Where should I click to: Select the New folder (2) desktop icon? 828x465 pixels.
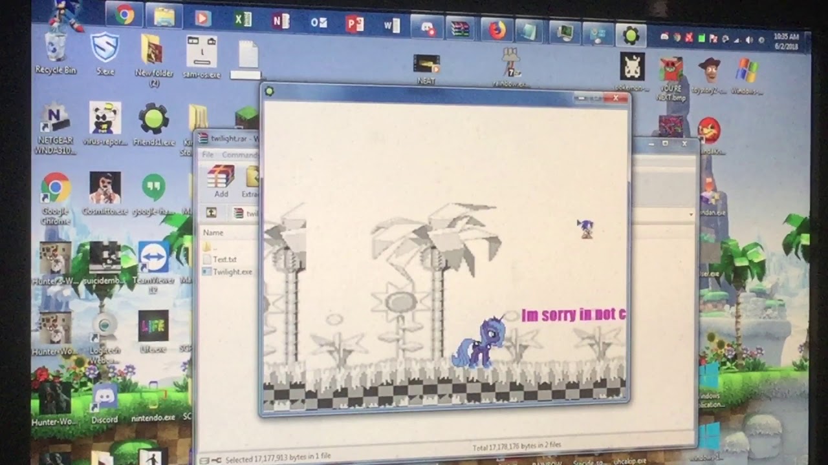click(x=153, y=60)
